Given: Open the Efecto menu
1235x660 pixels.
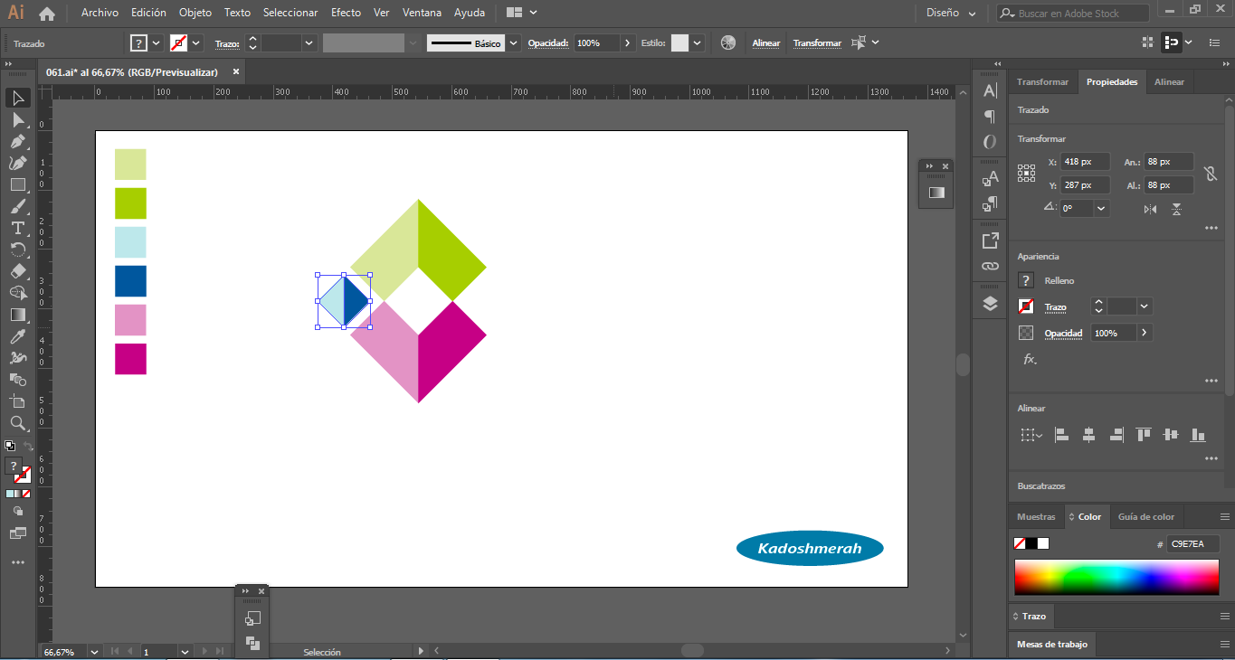Looking at the screenshot, I should click(346, 13).
